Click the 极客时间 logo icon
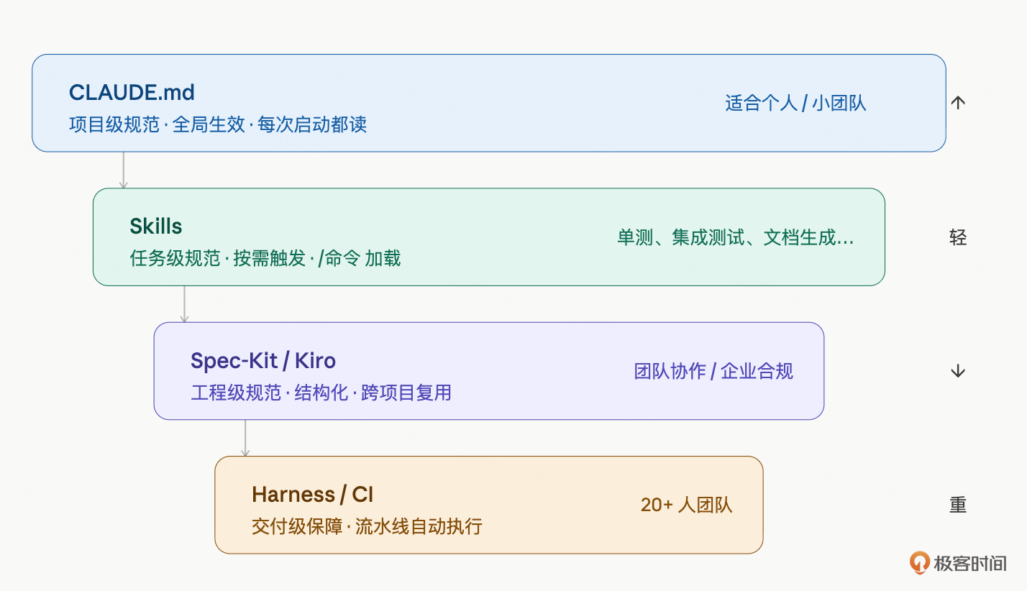 coord(918,562)
